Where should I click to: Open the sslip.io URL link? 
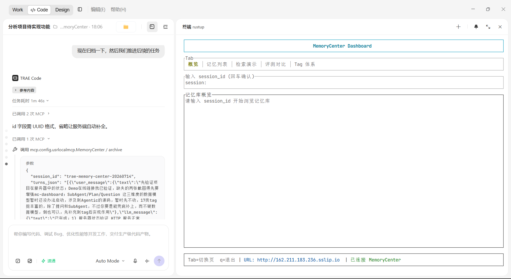click(298, 260)
